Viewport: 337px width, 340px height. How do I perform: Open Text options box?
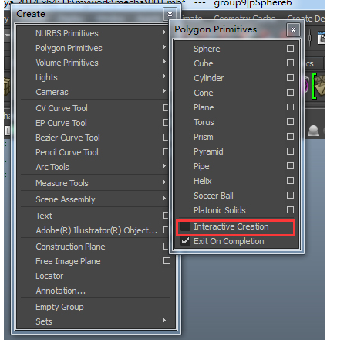[x=166, y=216]
